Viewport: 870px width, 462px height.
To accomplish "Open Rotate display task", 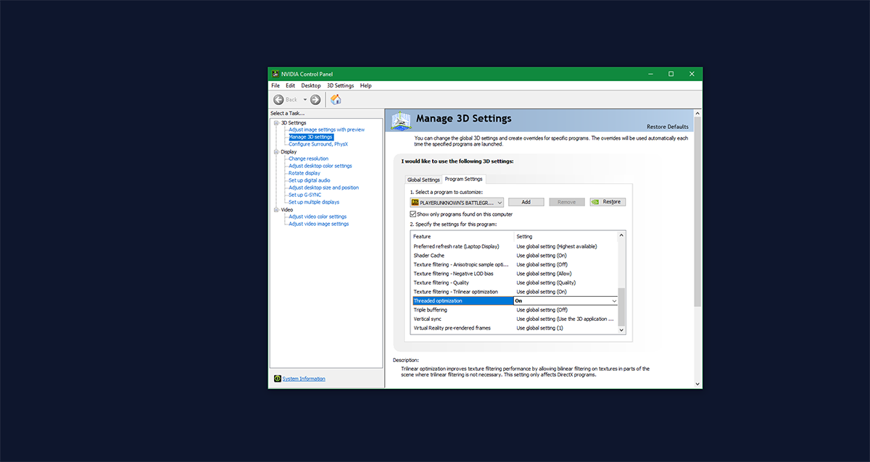I will (x=304, y=173).
